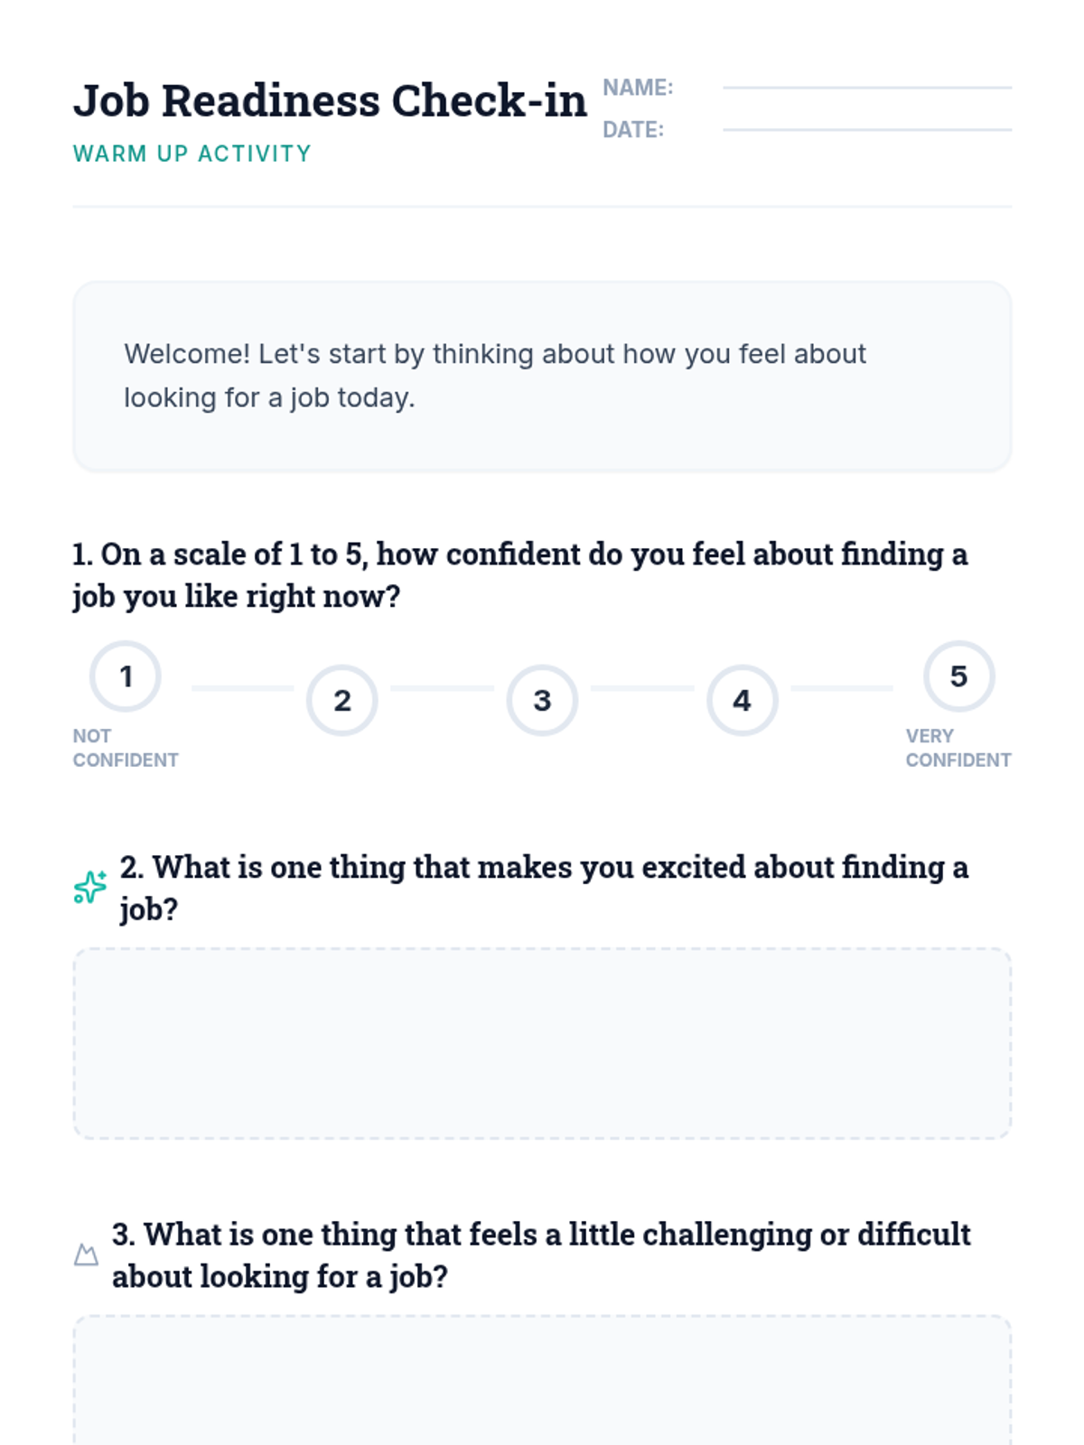Click the mountain icon beside question 3
This screenshot has height=1445, width=1084.
[86, 1254]
